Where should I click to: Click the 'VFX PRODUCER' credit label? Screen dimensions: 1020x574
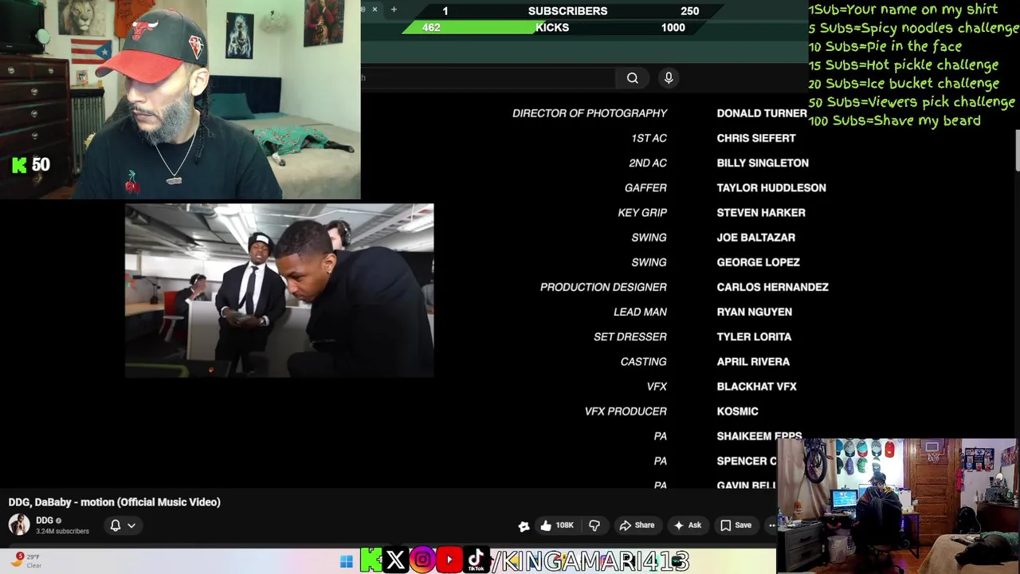pyautogui.click(x=626, y=411)
